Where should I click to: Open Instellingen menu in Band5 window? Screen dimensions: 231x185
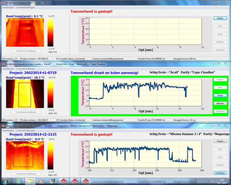tap(8, 8)
